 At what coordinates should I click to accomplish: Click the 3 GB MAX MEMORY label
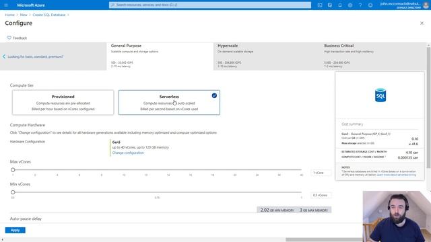tap(314, 210)
